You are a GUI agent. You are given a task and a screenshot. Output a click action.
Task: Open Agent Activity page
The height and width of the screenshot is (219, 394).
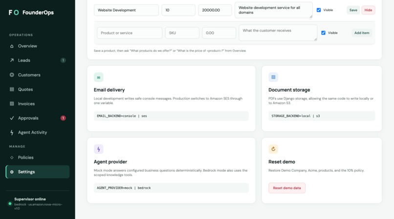[38, 132]
